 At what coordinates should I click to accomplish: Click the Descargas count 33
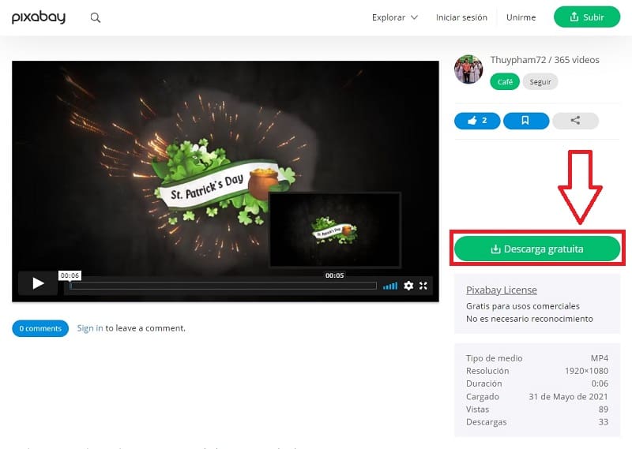[604, 422]
